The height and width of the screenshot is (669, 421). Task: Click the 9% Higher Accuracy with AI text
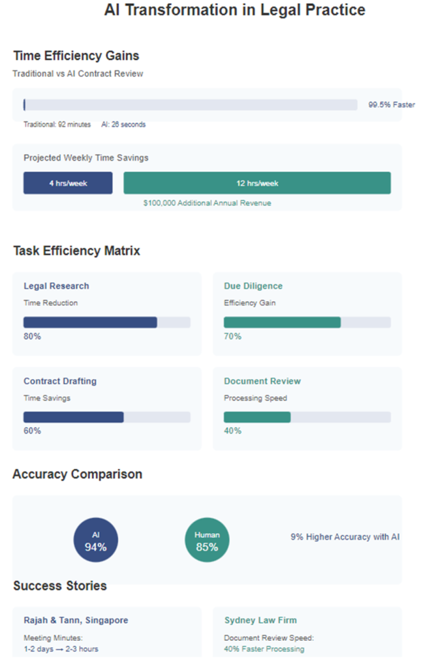345,536
